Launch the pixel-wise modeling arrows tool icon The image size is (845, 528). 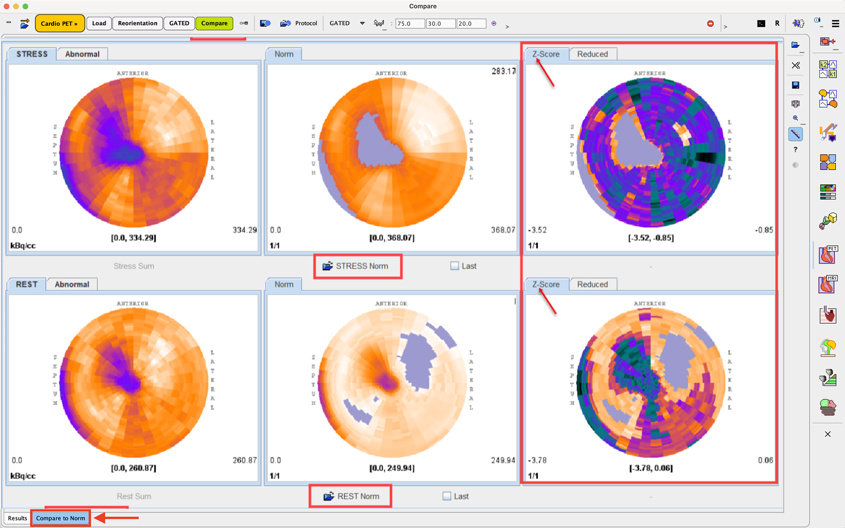(x=828, y=132)
